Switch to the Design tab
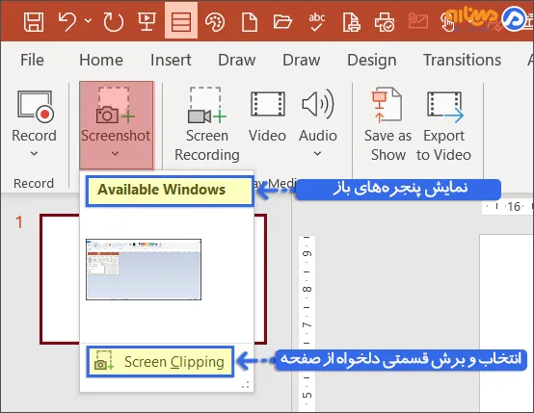This screenshot has height=413, width=534. click(372, 60)
